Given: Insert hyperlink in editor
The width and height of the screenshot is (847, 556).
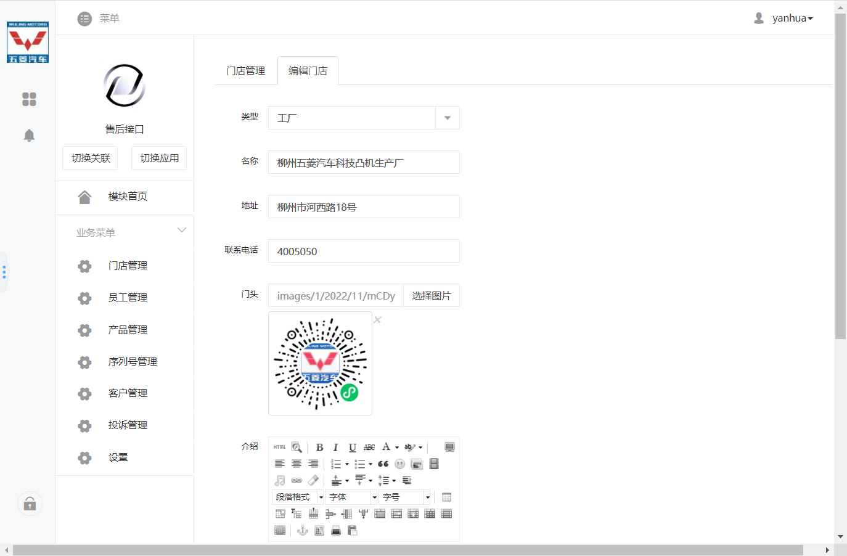Looking at the screenshot, I should (x=297, y=480).
